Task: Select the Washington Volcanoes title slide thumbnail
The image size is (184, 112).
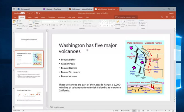Action: pos(29,40)
